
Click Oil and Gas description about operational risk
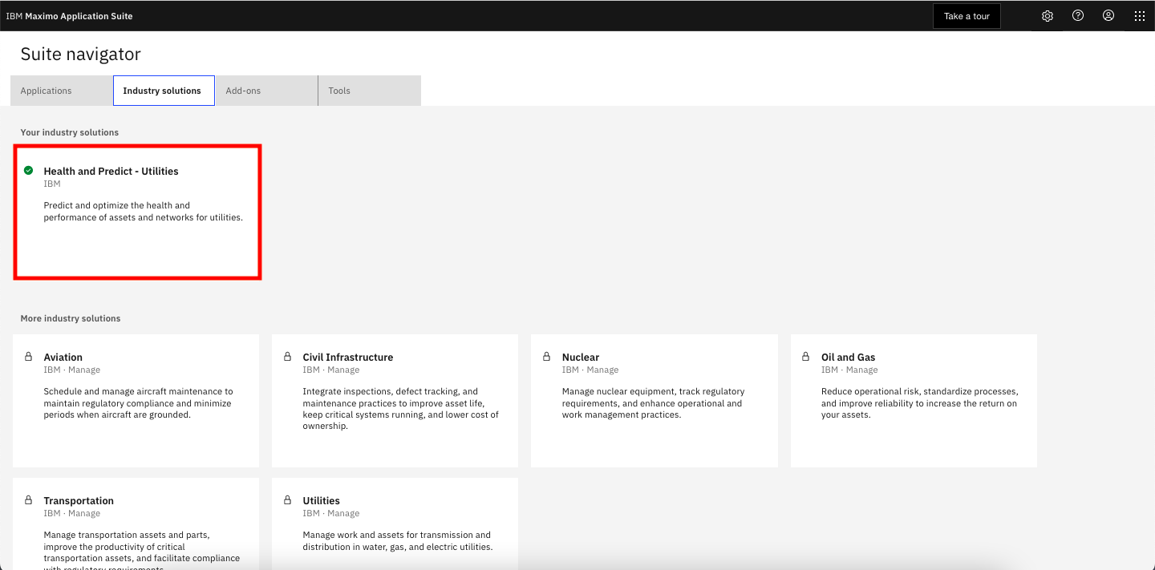[x=919, y=403]
